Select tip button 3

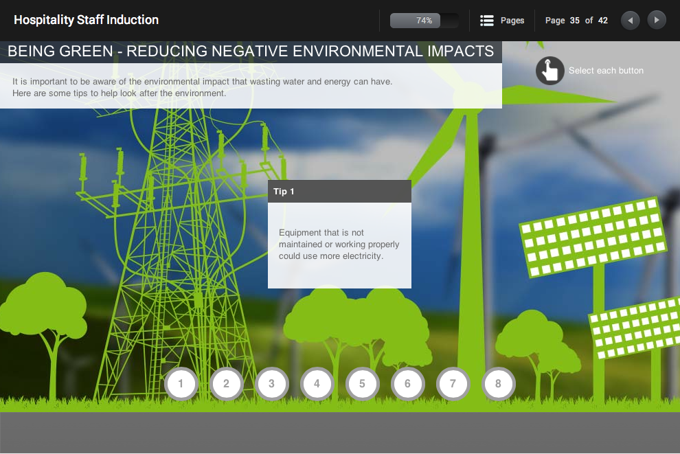coord(271,384)
